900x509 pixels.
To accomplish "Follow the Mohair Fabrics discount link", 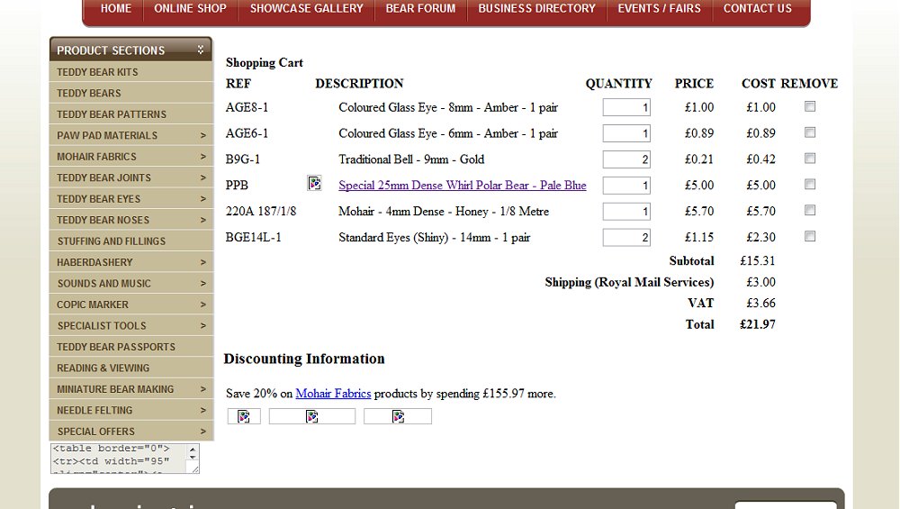I will (333, 394).
